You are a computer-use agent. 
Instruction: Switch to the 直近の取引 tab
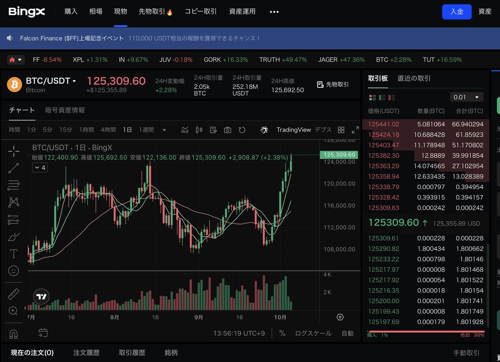pyautogui.click(x=414, y=78)
